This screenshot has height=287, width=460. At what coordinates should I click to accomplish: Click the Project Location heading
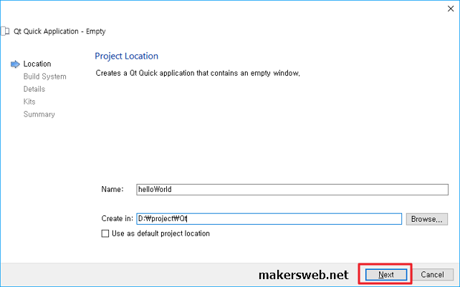tap(126, 56)
